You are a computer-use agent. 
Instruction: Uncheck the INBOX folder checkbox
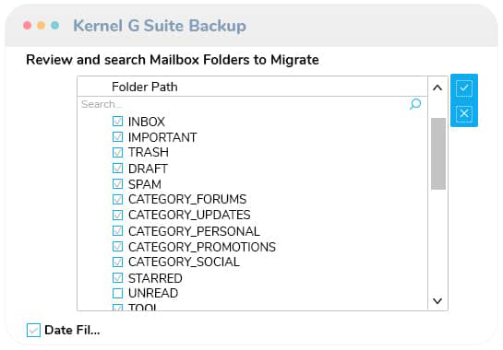tap(118, 122)
